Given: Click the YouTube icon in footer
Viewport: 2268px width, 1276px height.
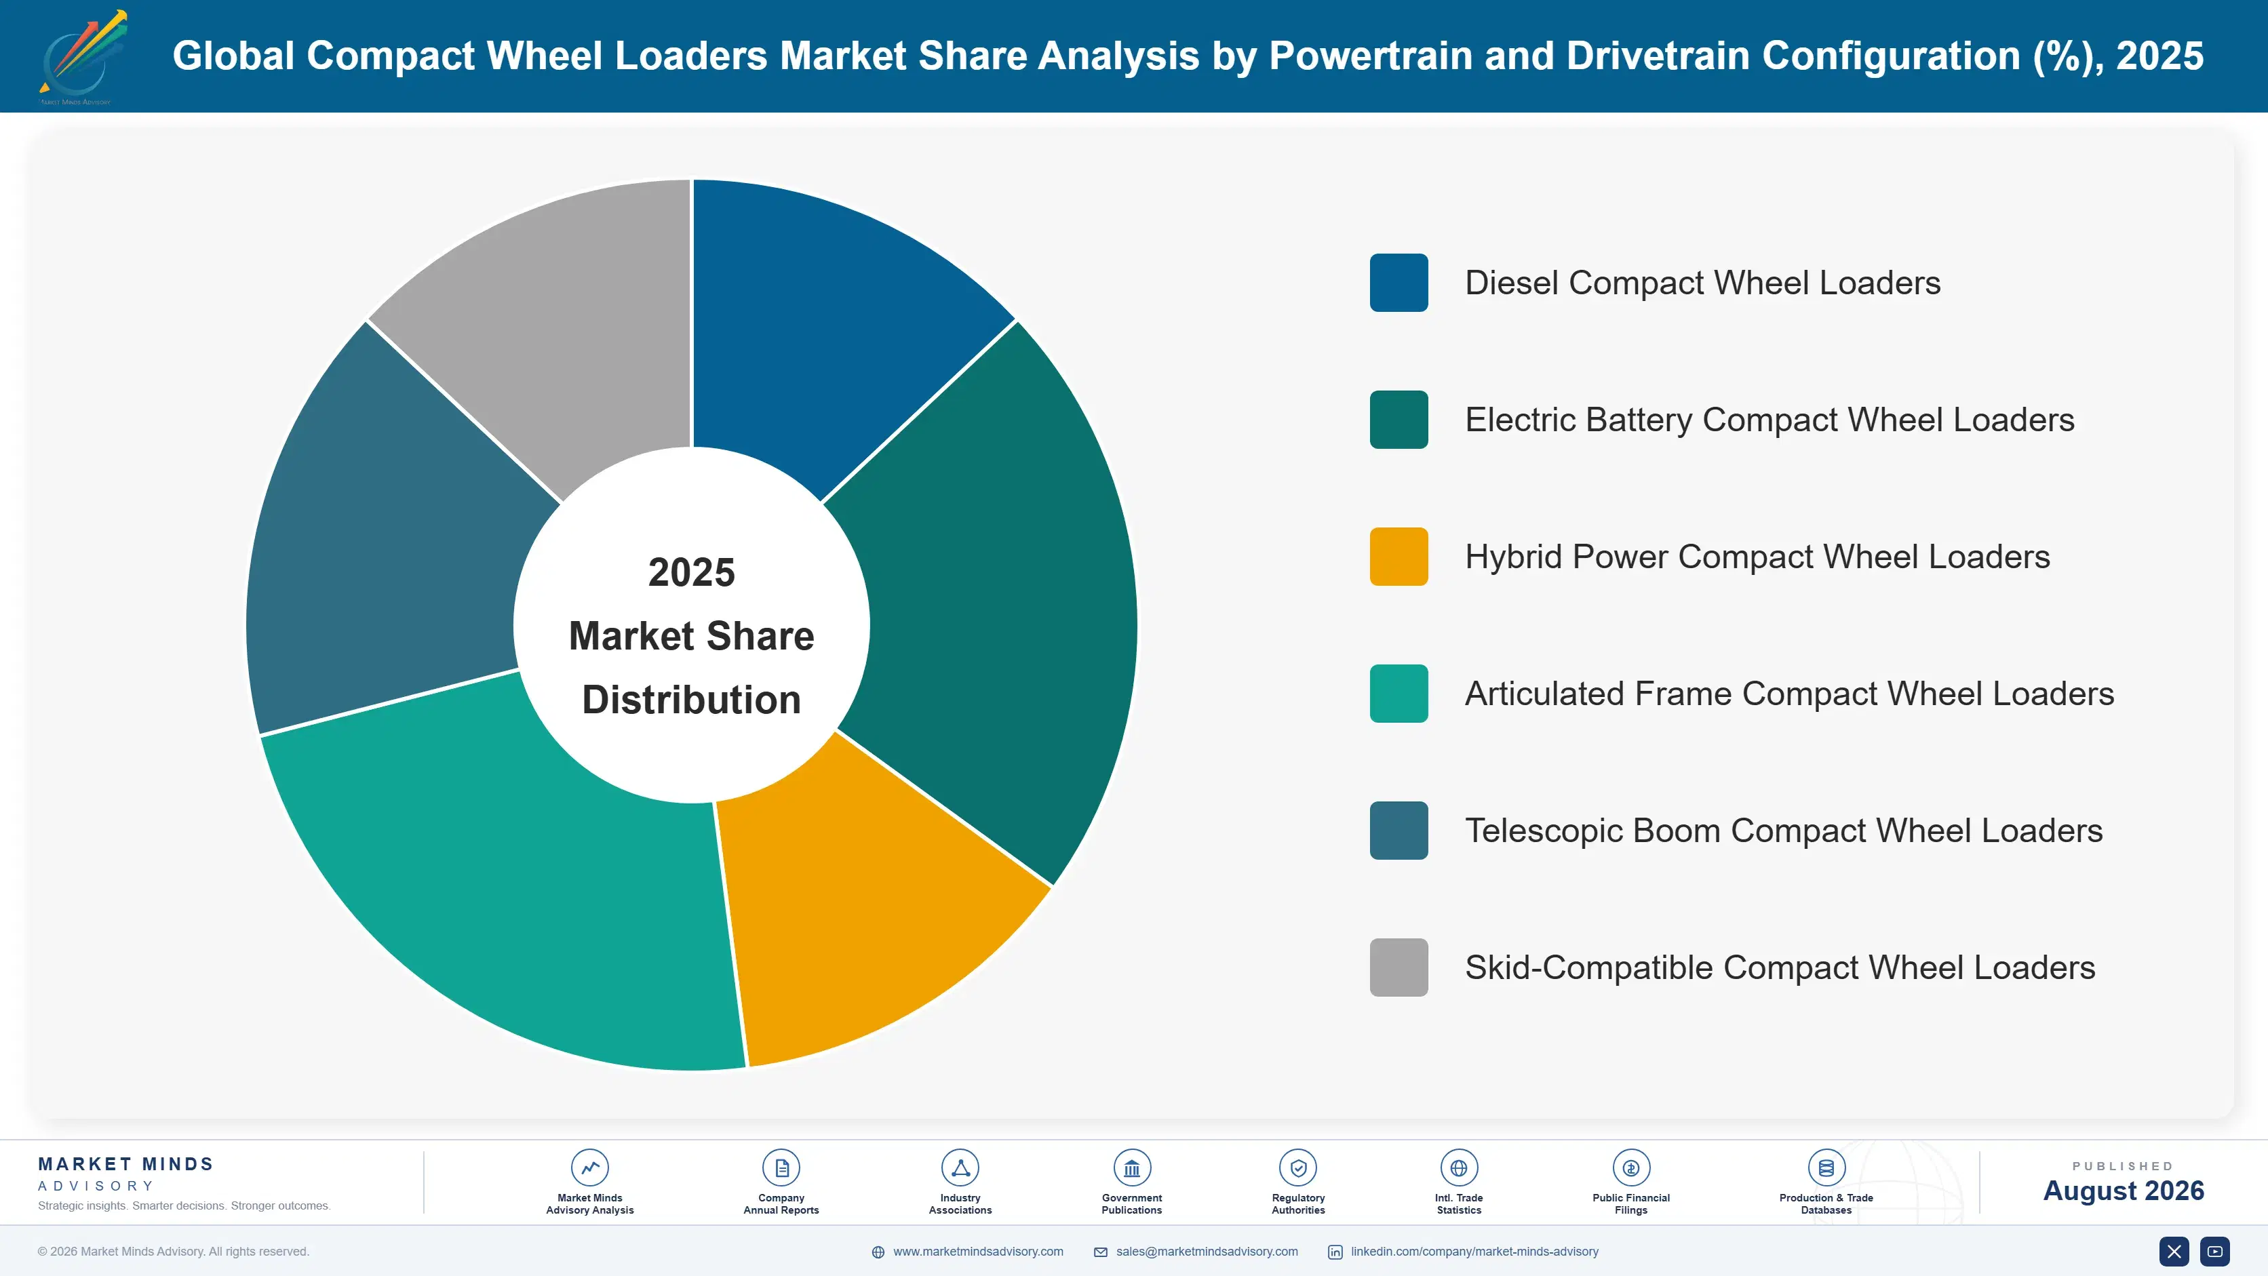Looking at the screenshot, I should (x=2215, y=1252).
